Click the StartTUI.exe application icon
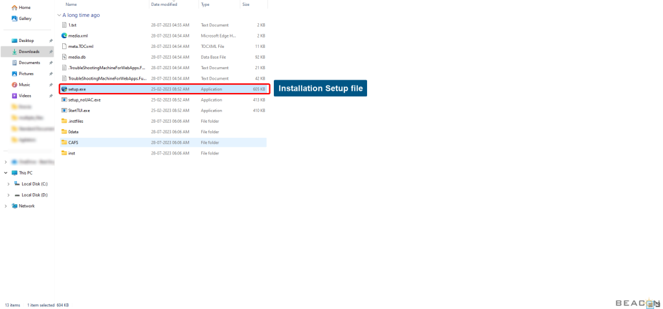This screenshot has width=663, height=309. 64,110
